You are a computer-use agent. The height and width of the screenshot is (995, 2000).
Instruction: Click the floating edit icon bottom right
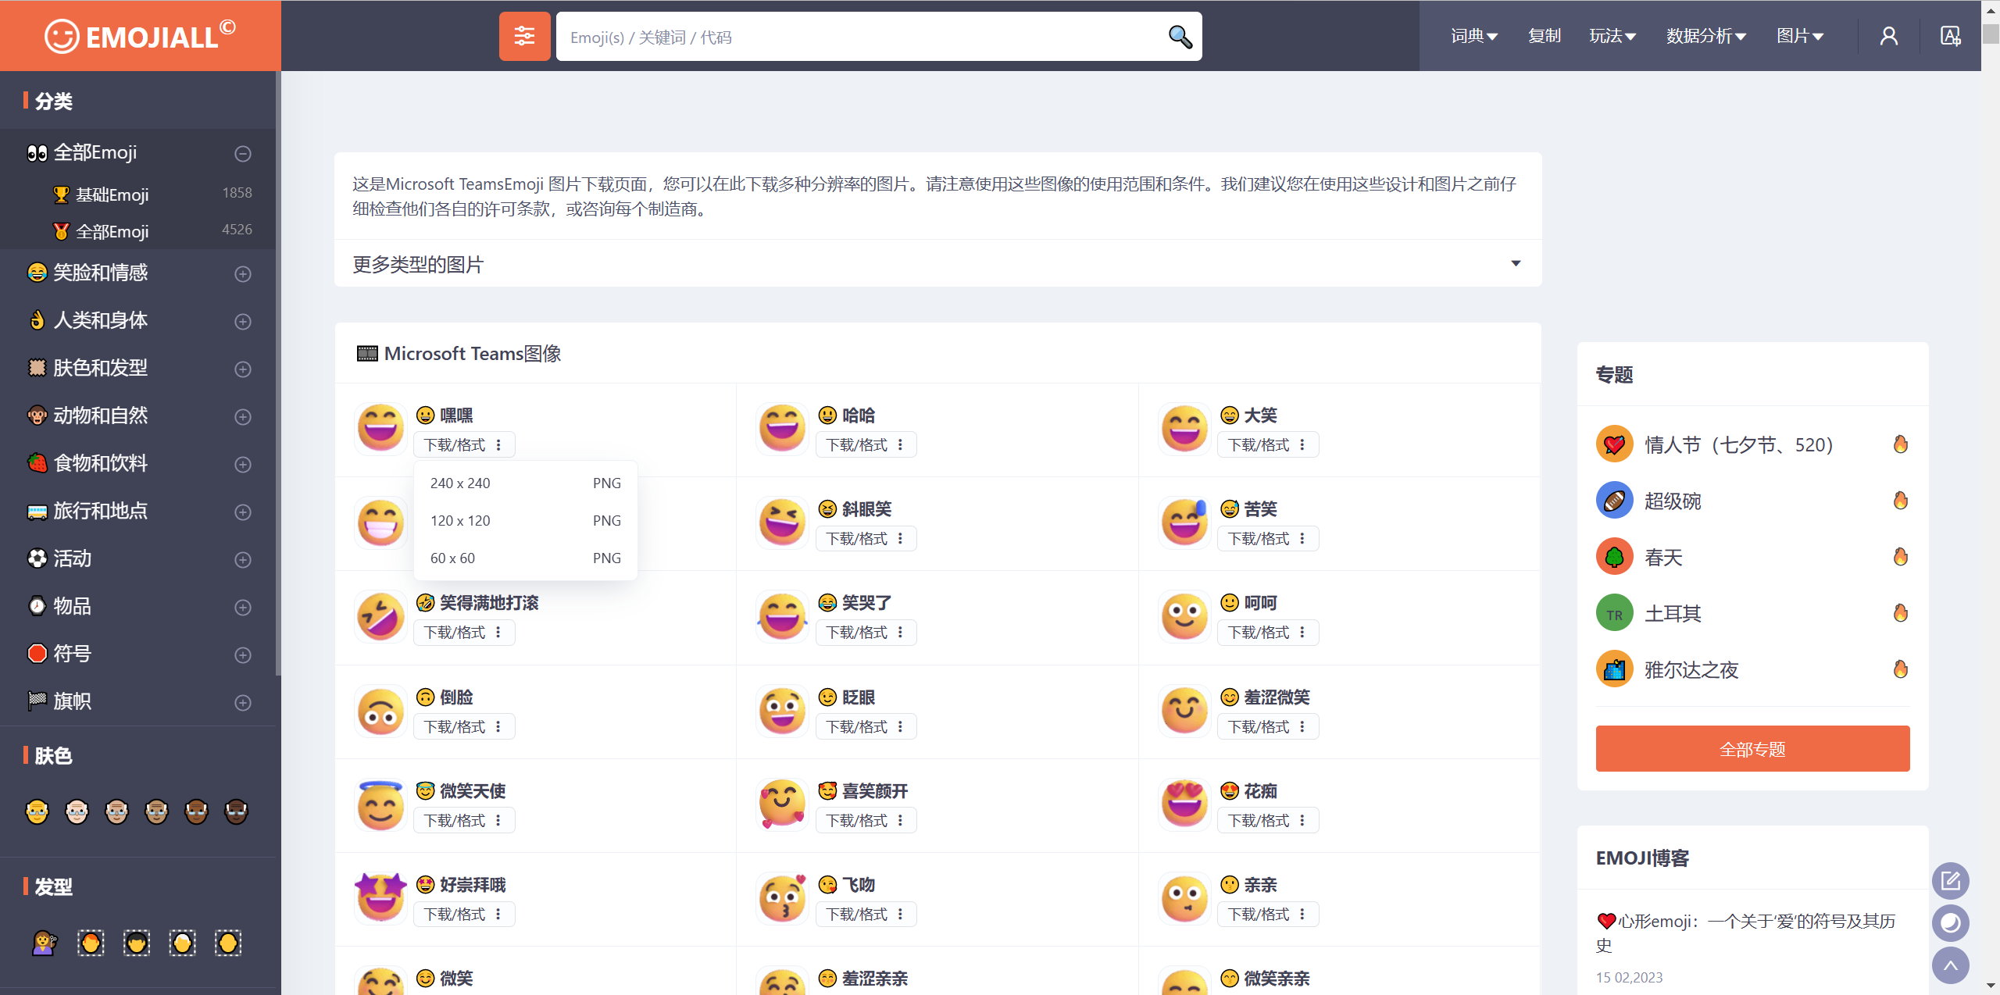[1951, 880]
